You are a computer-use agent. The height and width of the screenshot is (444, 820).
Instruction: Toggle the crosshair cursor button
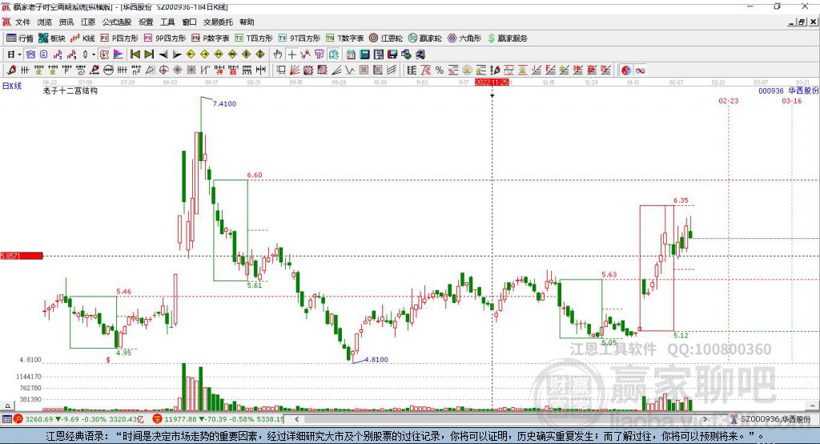[292, 54]
